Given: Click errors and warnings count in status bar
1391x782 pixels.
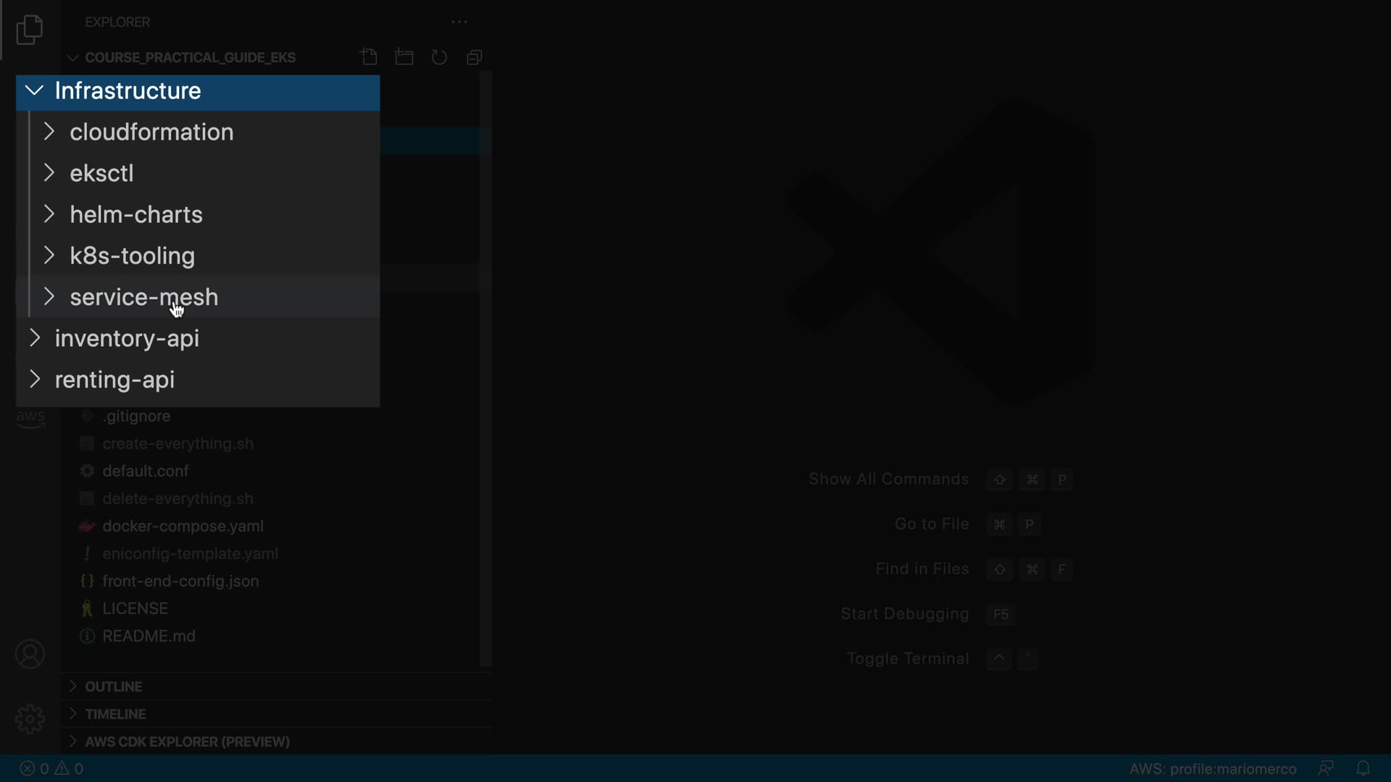Looking at the screenshot, I should (x=51, y=768).
